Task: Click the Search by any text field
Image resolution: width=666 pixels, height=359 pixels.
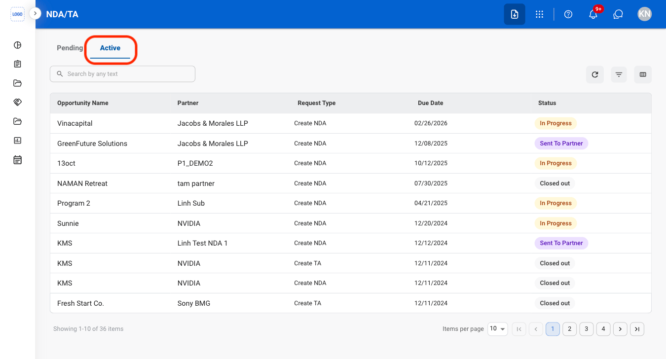Action: [122, 74]
